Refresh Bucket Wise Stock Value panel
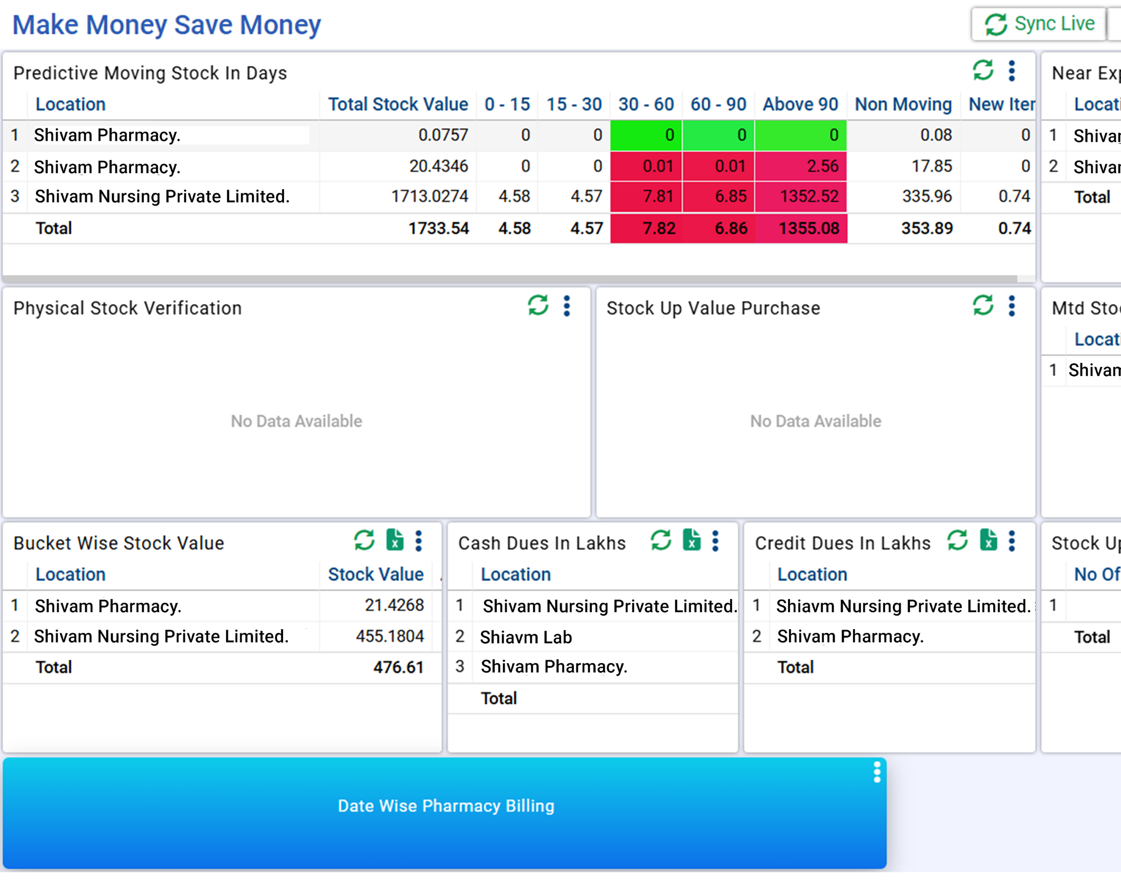The image size is (1121, 880). point(364,540)
